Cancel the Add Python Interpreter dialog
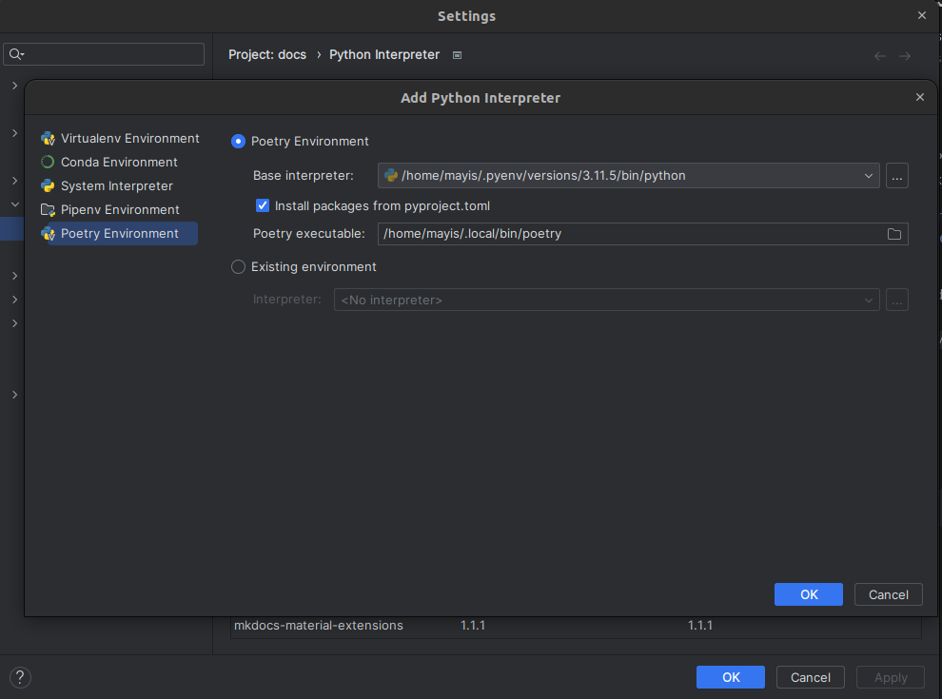 pos(888,593)
